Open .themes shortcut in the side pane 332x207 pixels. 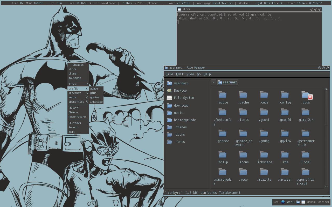(x=187, y=127)
